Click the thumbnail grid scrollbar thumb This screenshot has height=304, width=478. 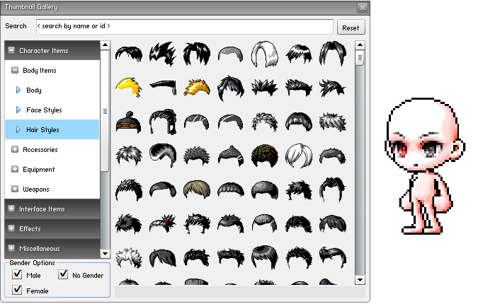click(x=360, y=57)
